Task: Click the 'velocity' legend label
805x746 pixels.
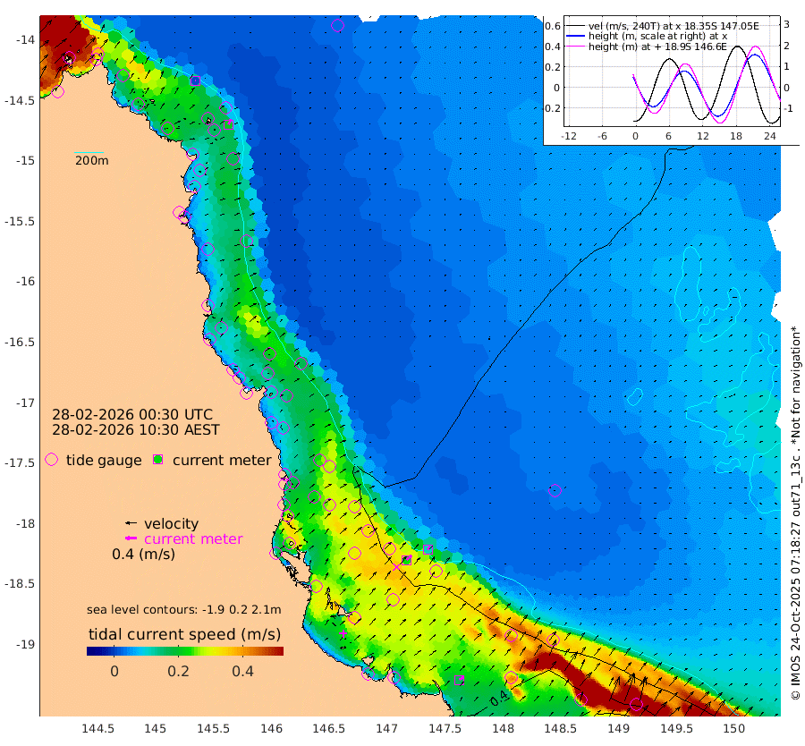Action: (x=171, y=523)
